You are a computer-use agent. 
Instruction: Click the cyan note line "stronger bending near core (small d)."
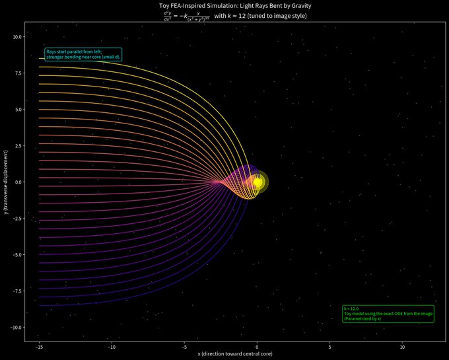(x=83, y=57)
